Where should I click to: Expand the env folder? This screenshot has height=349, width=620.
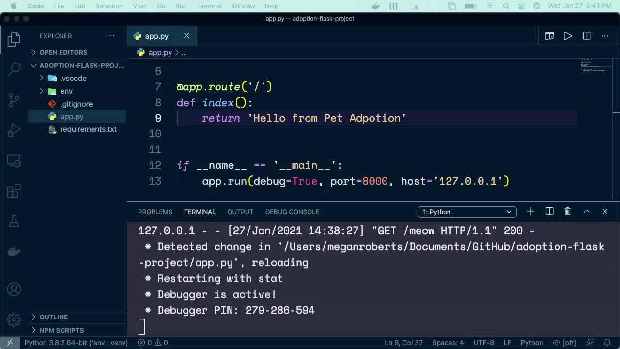coord(41,91)
